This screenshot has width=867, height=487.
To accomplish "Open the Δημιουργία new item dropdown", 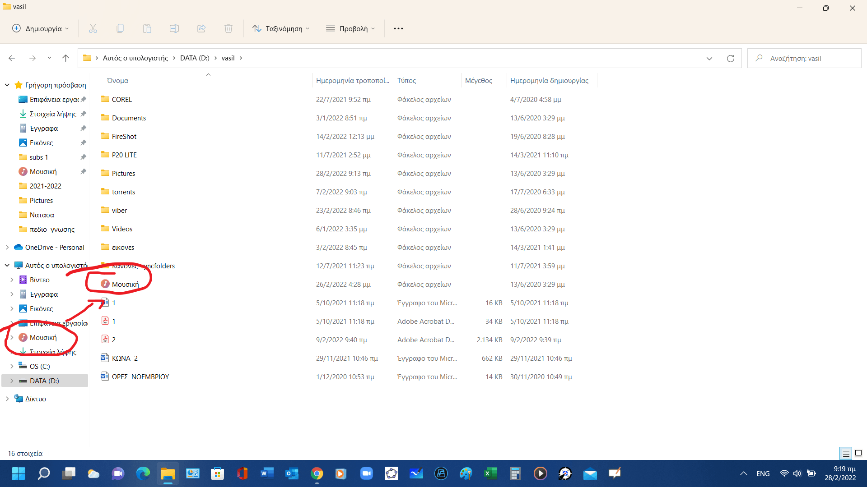I will (41, 28).
